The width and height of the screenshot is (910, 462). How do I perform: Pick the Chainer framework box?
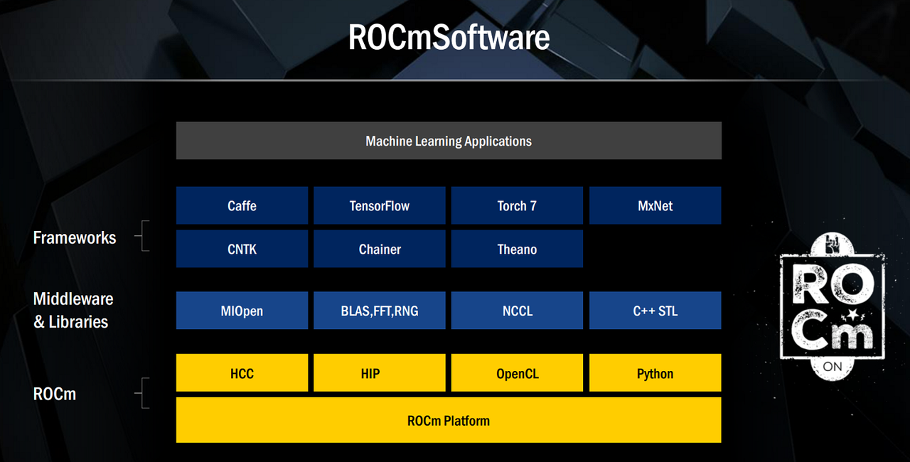point(380,249)
